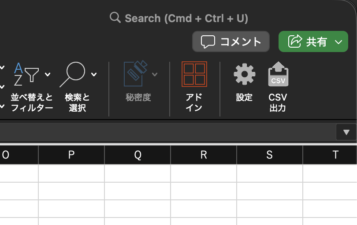The height and width of the screenshot is (225, 357).
Task: Open 設定 with the gear icon
Action: (244, 74)
